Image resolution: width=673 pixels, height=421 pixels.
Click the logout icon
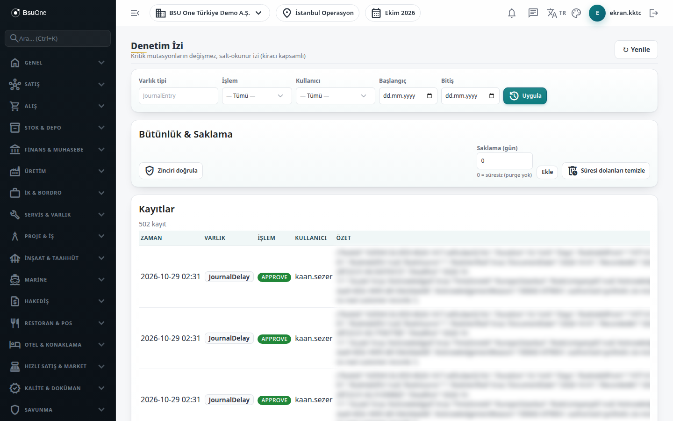[x=654, y=13]
